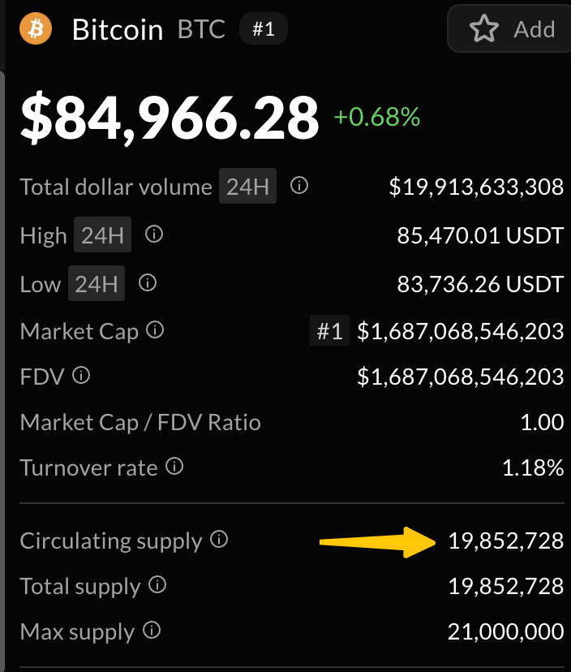Image resolution: width=571 pixels, height=672 pixels.
Task: Open the 24H period selector beside Low
Action: (97, 284)
